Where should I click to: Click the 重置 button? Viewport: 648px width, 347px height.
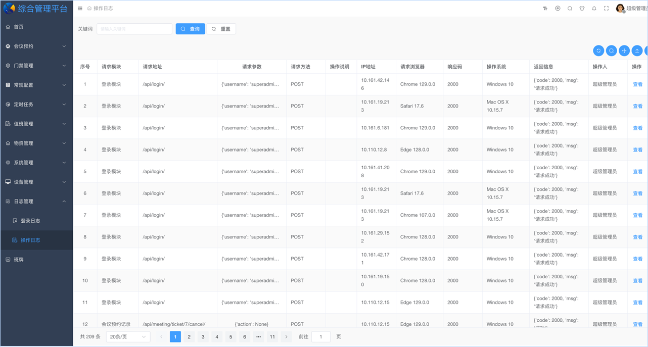221,29
